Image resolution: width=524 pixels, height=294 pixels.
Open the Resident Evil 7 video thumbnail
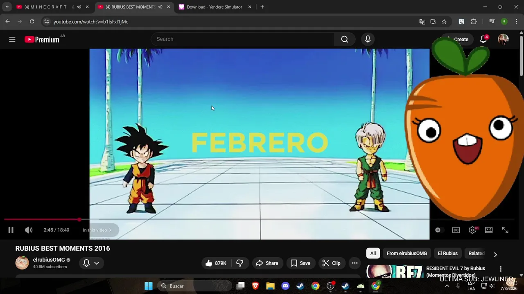pos(394,271)
